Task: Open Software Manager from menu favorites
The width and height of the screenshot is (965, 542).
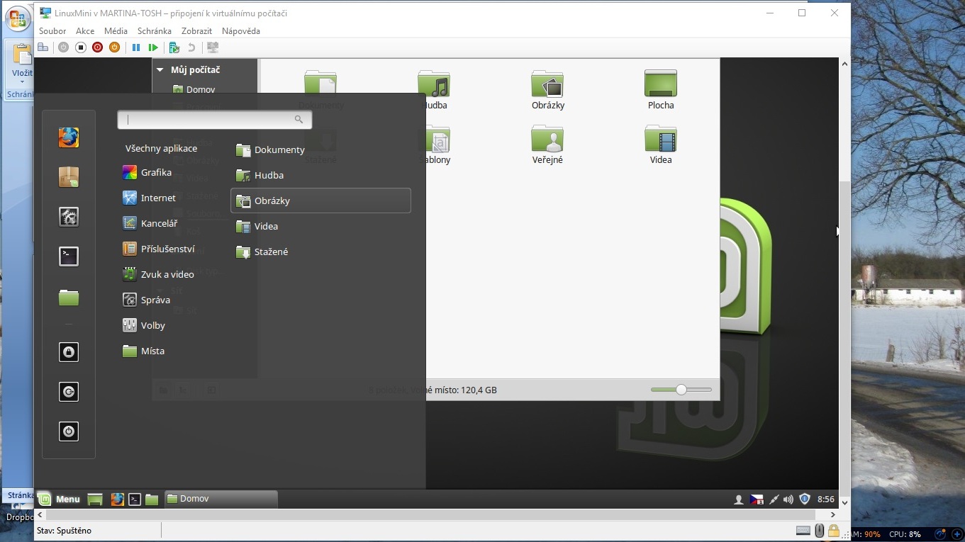Action: click(69, 177)
